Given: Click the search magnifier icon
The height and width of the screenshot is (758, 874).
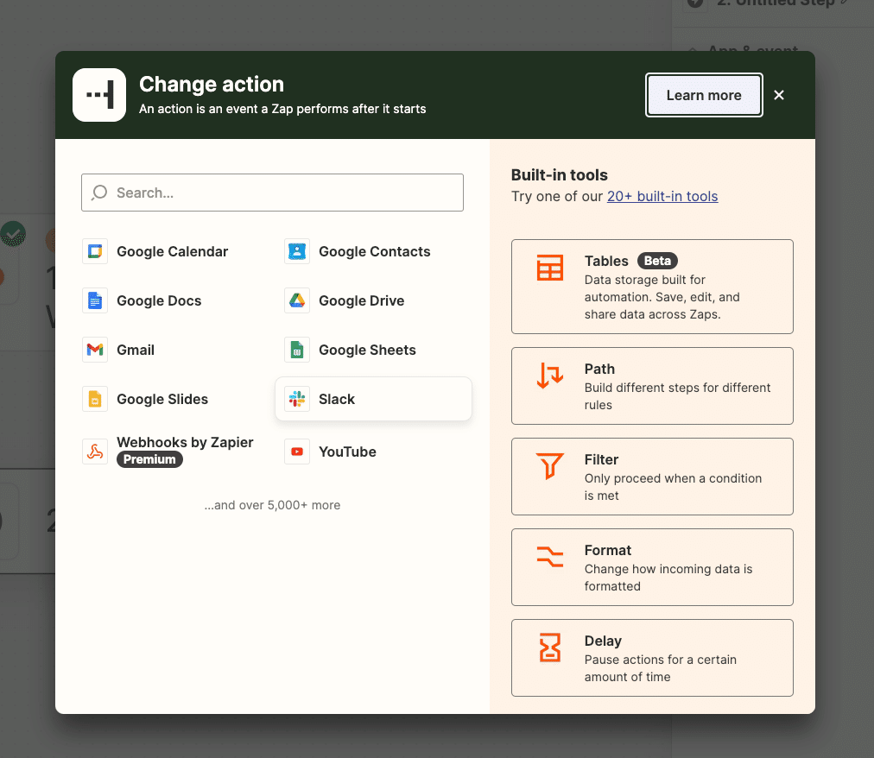Looking at the screenshot, I should coord(99,193).
